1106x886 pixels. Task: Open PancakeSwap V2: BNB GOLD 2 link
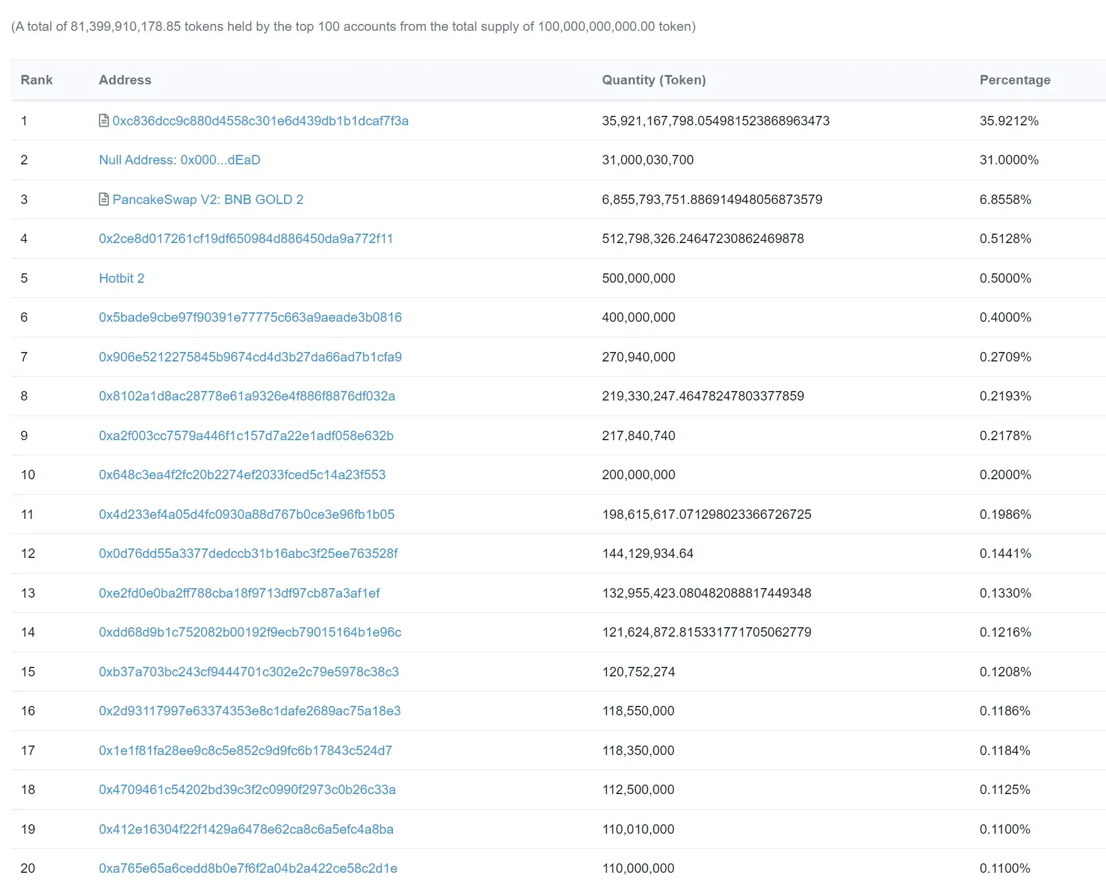point(208,199)
